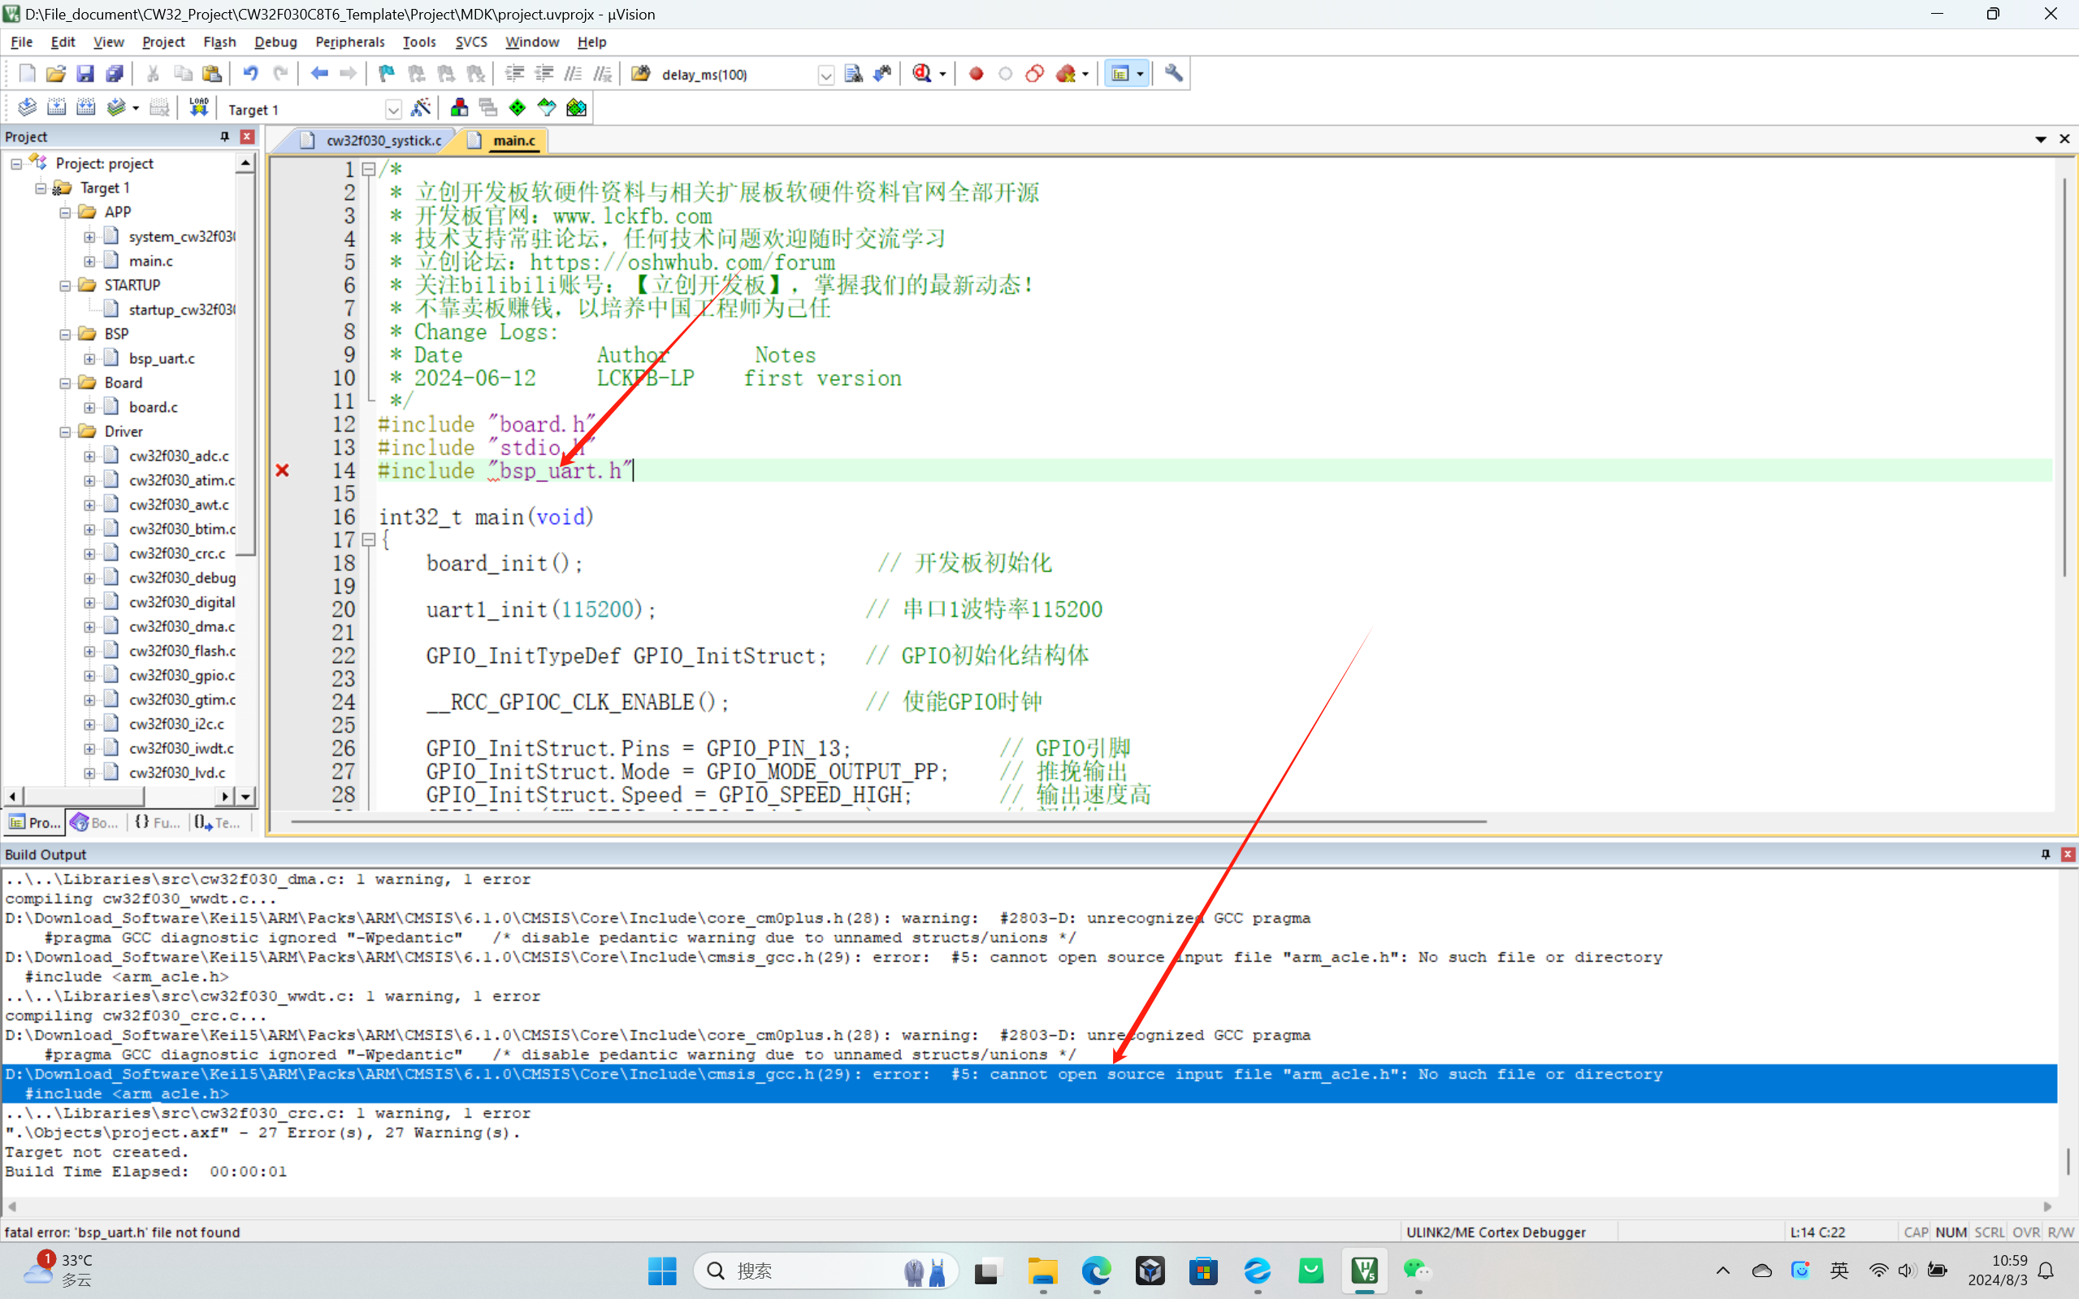Expand the delay_ms(100) find dropdown
The width and height of the screenshot is (2079, 1299).
(825, 76)
